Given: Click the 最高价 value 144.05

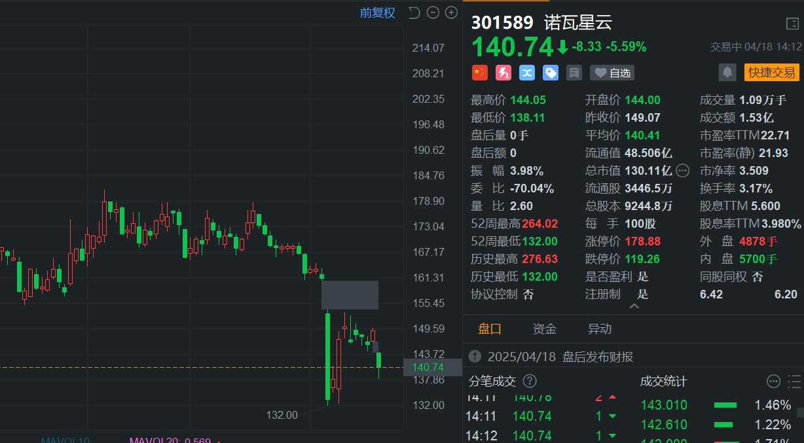Looking at the screenshot, I should tap(527, 99).
